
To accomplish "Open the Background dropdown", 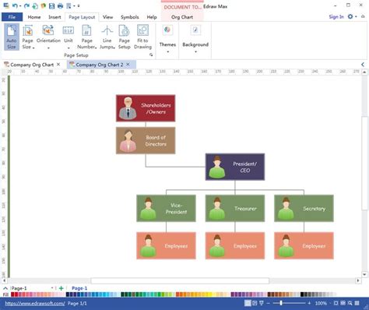I will [x=195, y=39].
